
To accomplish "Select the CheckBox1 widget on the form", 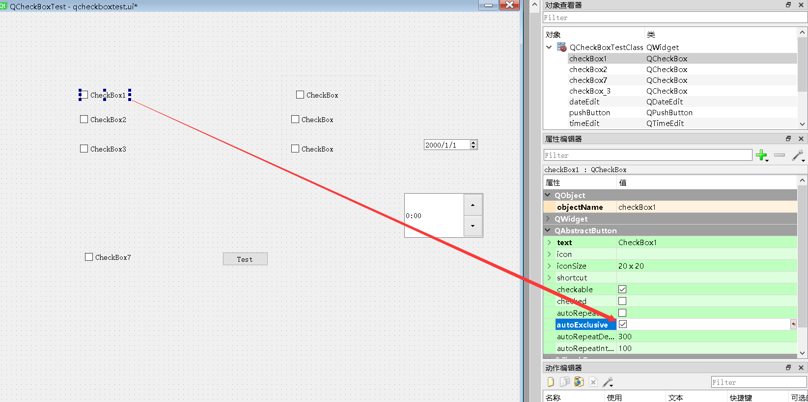I will click(x=104, y=95).
